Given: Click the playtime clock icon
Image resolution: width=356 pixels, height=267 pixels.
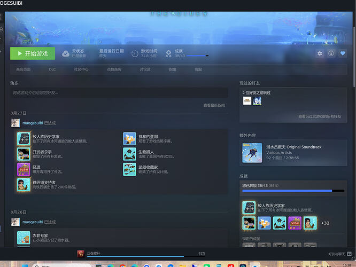Looking at the screenshot, I should tap(135, 53).
